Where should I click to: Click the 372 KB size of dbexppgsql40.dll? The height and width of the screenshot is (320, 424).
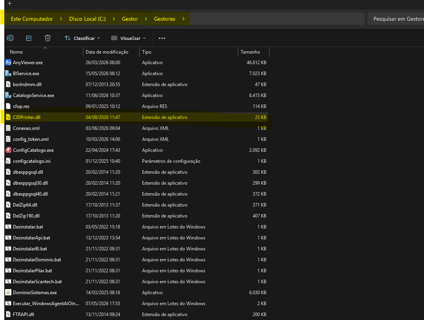259,194
